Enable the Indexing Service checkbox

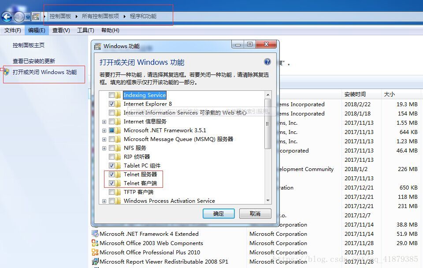111,95
